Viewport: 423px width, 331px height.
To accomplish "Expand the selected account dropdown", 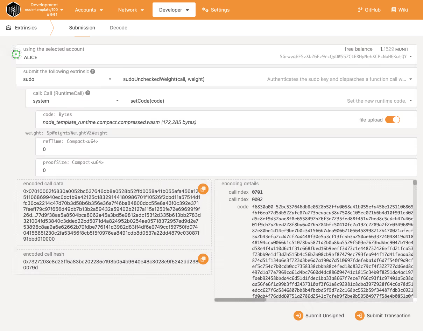I will [x=410, y=56].
